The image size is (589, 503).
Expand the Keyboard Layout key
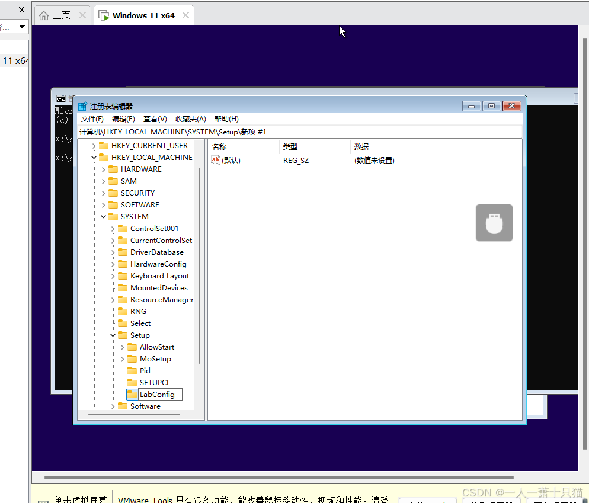(113, 276)
